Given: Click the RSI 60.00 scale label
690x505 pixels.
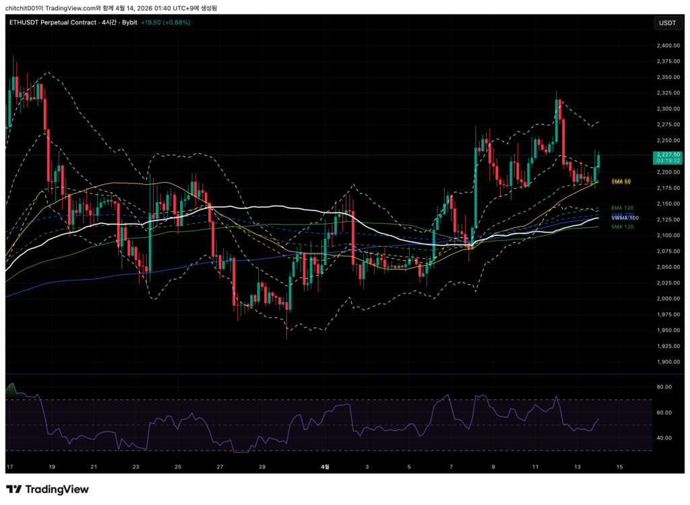Looking at the screenshot, I should [664, 413].
